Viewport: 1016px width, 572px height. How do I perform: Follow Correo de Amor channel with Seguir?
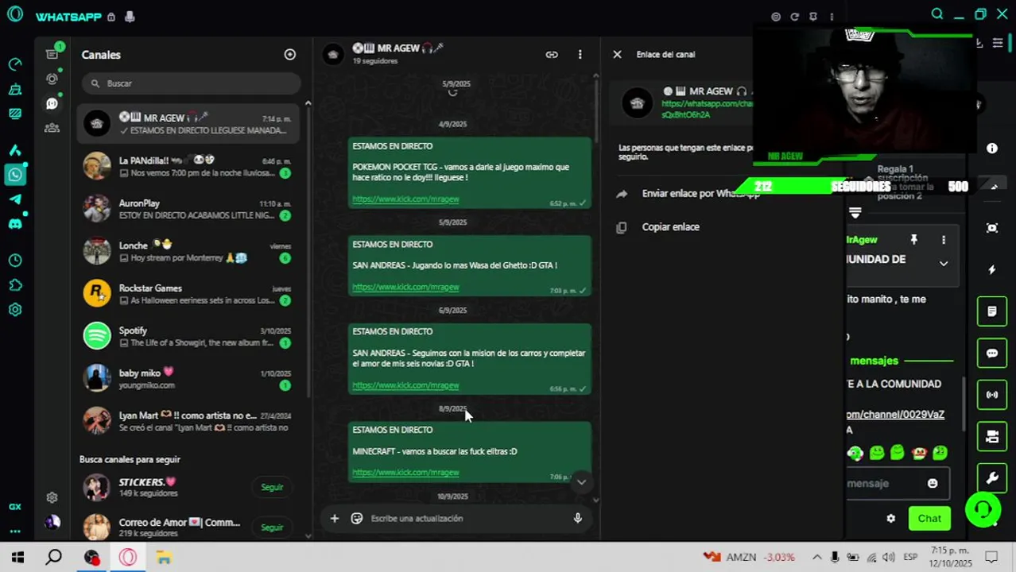[272, 528]
